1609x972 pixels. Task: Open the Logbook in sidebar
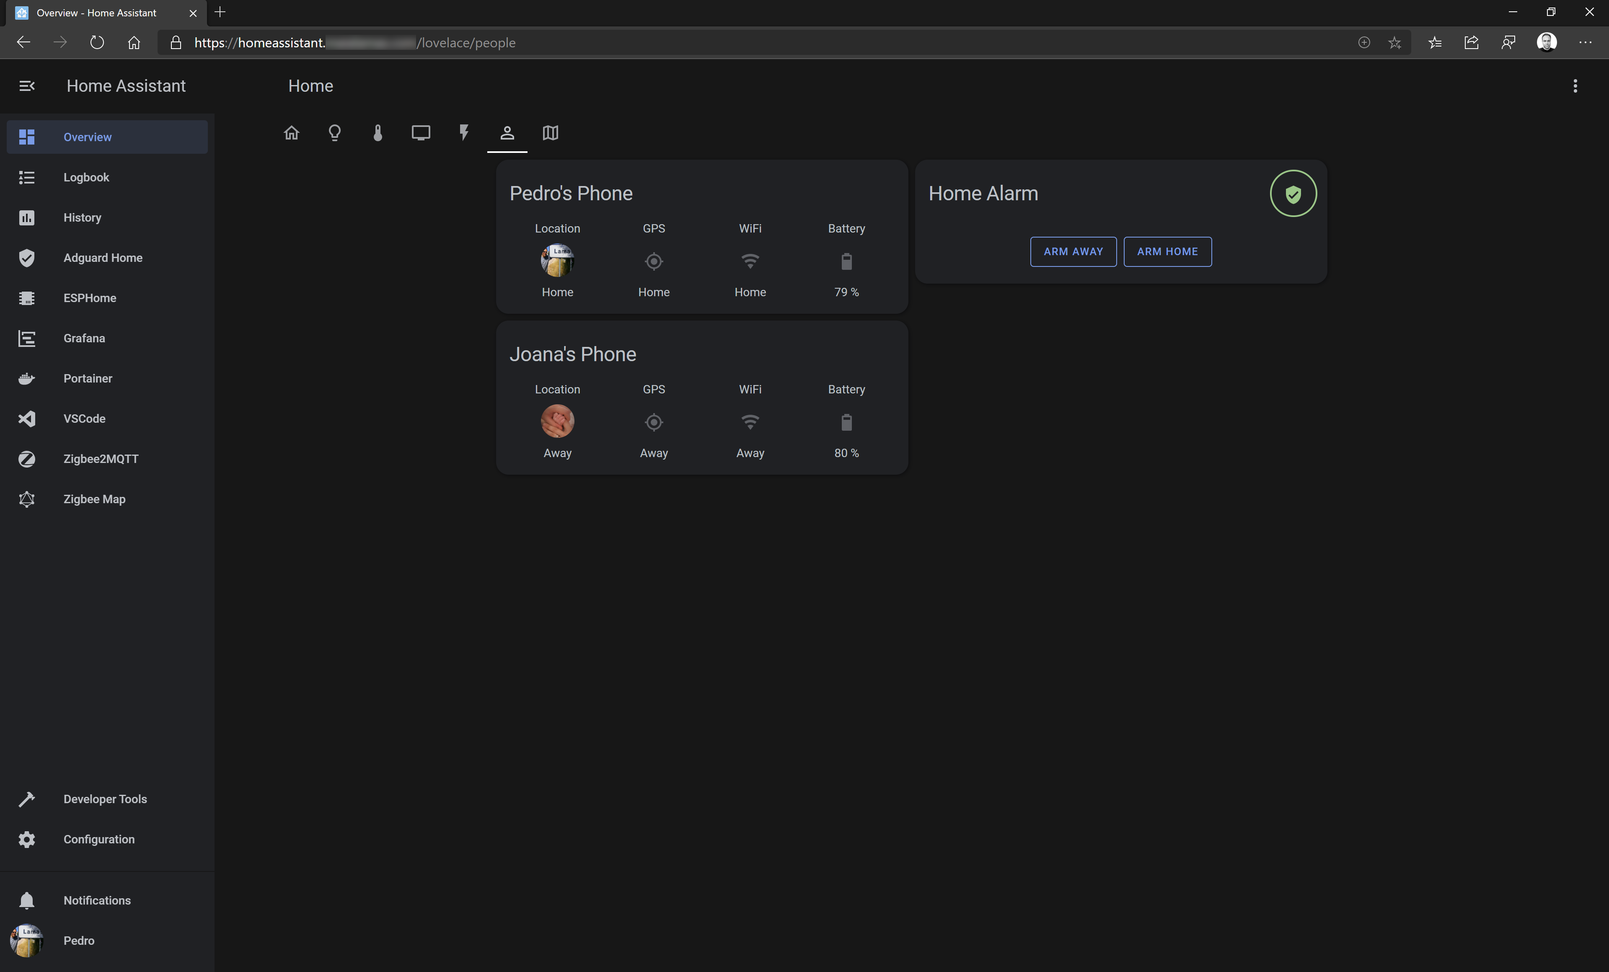pos(86,178)
